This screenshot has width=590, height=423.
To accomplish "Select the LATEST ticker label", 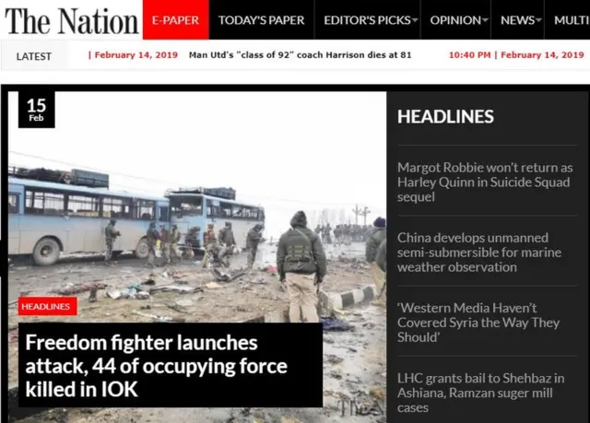I will coord(34,56).
